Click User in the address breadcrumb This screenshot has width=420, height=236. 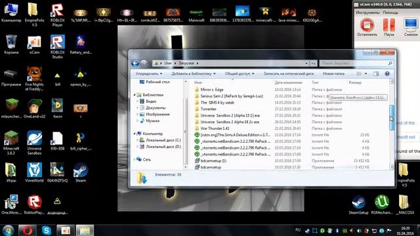(x=168, y=63)
